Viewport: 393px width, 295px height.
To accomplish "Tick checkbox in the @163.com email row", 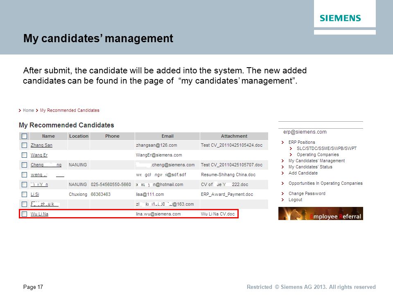I will click(24, 204).
